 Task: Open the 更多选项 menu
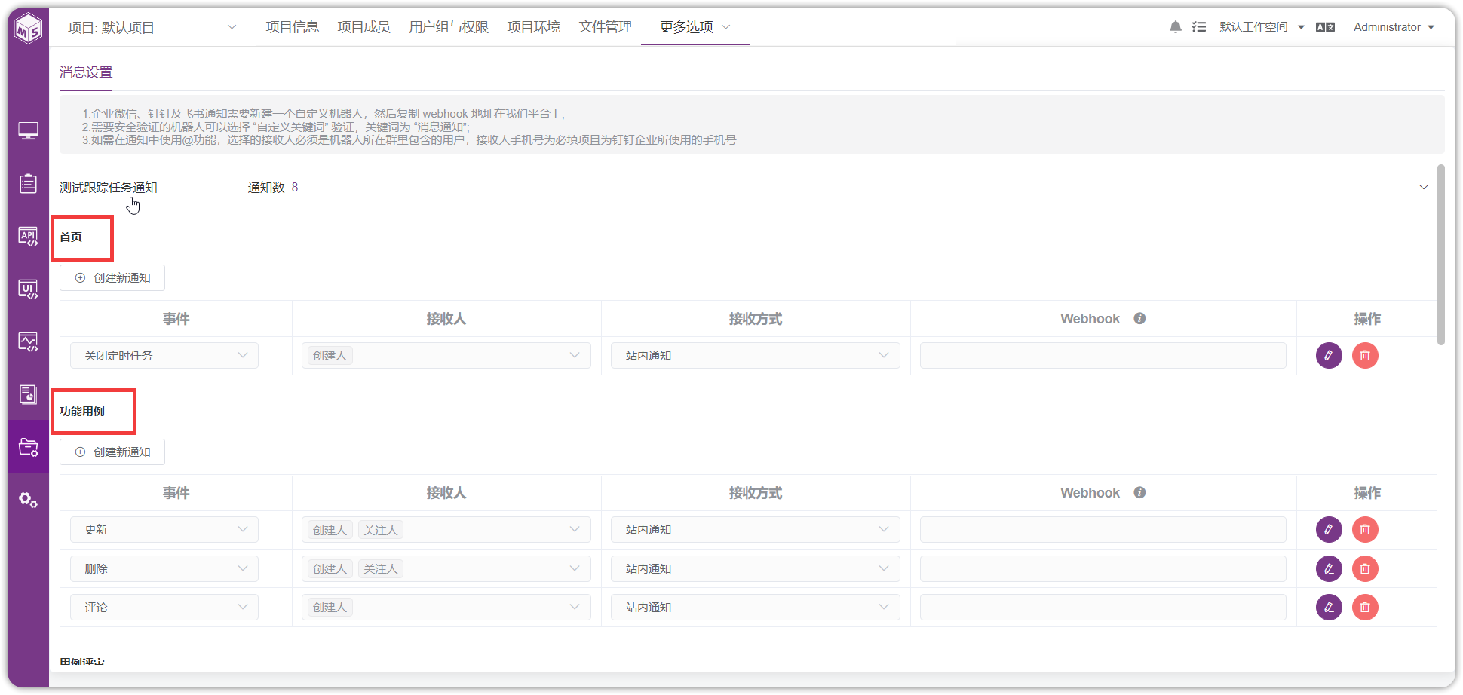point(695,27)
